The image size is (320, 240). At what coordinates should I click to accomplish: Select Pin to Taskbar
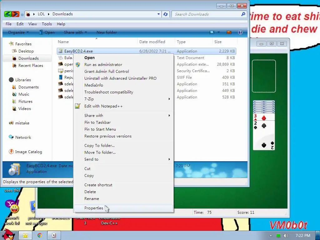tap(97, 122)
